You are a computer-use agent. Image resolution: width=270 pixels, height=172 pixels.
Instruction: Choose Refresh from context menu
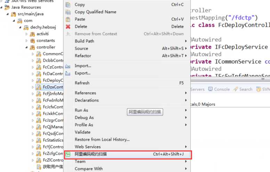point(127,83)
